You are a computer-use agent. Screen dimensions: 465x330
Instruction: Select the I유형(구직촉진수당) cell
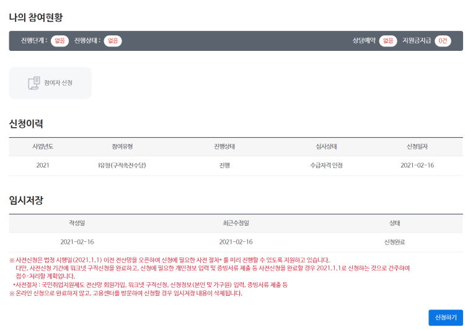122,165
